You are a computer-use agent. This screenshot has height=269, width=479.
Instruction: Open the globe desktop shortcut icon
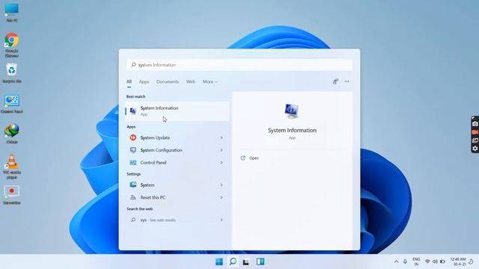[x=12, y=134]
